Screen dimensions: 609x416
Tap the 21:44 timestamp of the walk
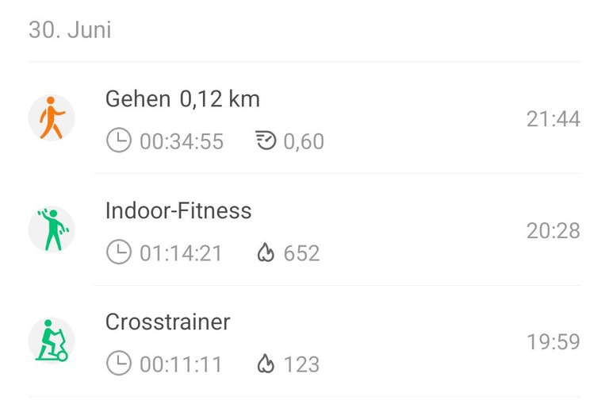point(553,119)
